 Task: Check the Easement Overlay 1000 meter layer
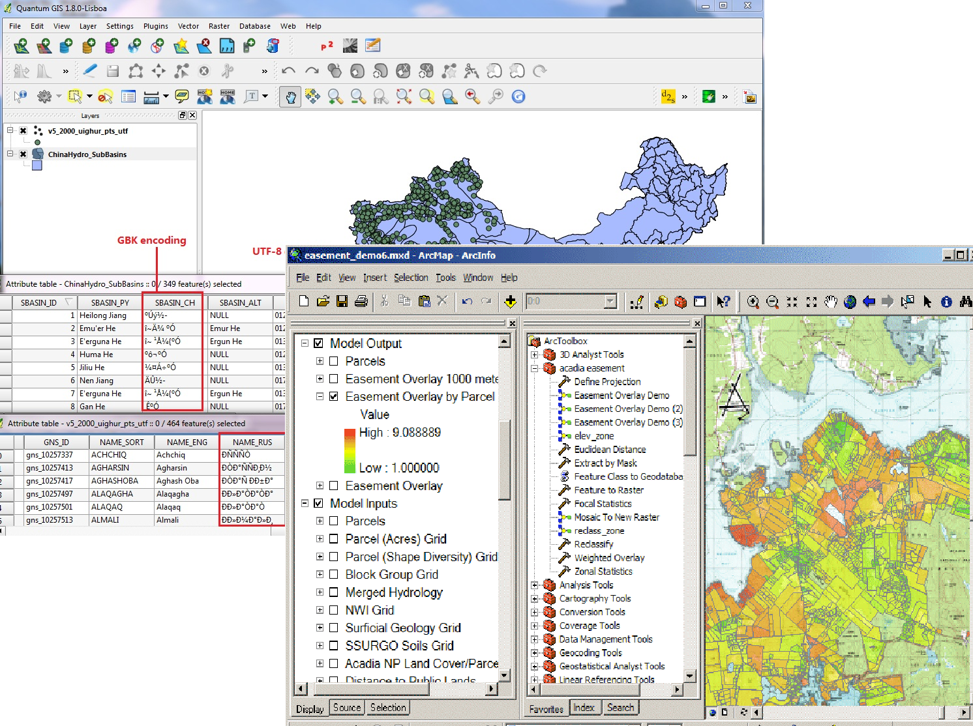point(334,379)
